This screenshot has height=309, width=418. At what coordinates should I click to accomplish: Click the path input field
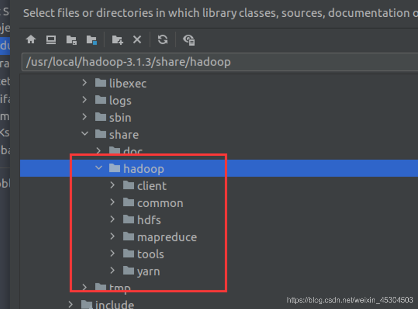point(220,62)
